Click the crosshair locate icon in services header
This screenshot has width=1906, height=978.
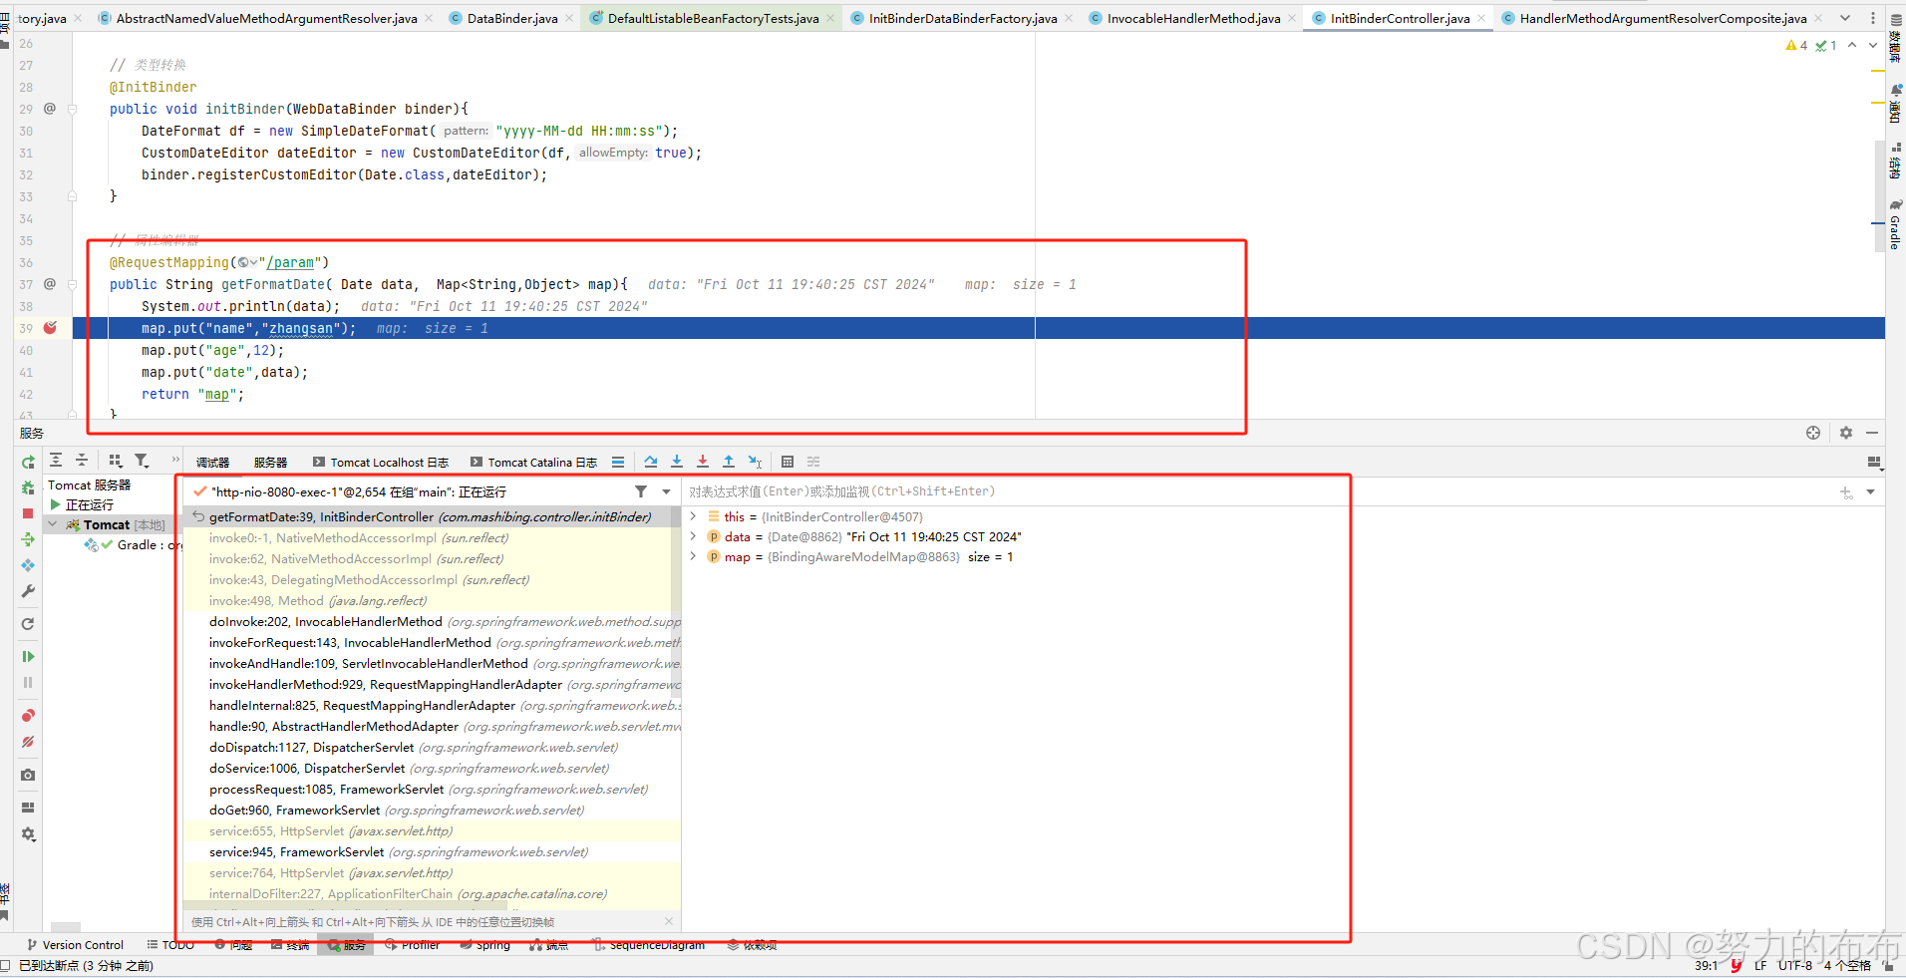tap(1813, 433)
